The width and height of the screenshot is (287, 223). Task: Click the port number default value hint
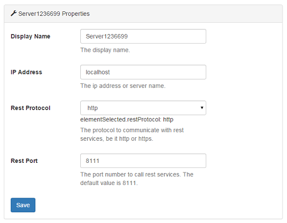137,179
